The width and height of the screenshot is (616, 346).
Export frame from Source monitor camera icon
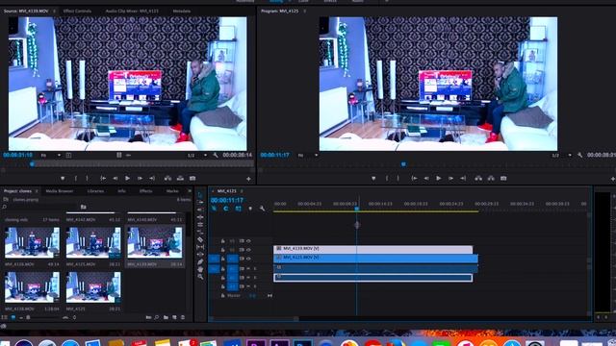tap(192, 178)
